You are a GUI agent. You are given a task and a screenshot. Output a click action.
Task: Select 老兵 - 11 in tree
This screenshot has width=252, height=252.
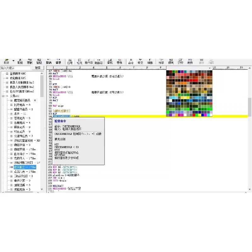click(x=20, y=114)
